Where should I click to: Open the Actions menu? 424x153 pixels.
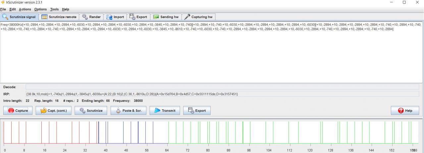point(25,9)
